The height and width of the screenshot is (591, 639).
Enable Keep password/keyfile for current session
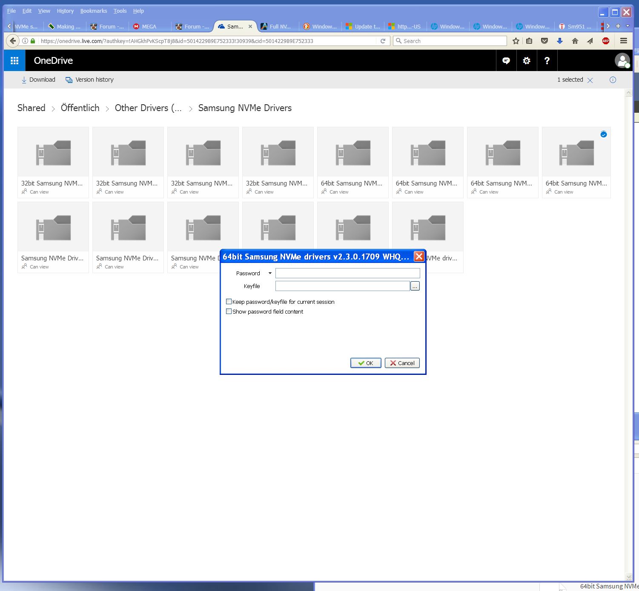[229, 301]
